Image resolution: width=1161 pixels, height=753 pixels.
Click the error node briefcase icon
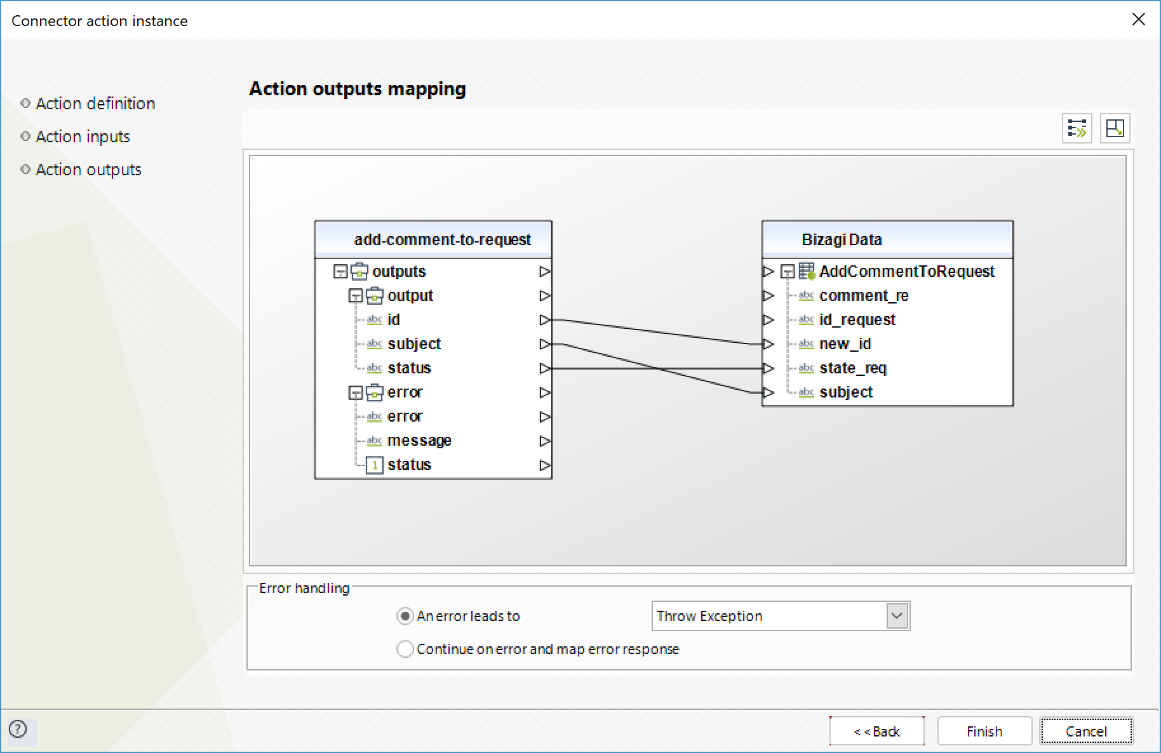click(375, 392)
